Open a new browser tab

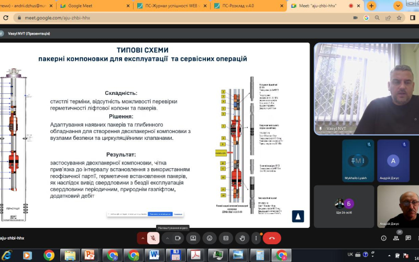(x=371, y=6)
